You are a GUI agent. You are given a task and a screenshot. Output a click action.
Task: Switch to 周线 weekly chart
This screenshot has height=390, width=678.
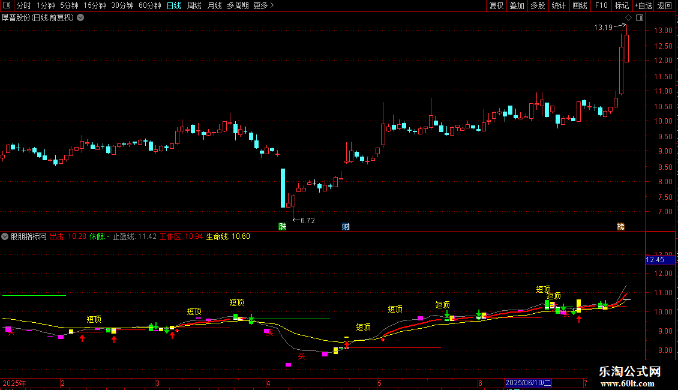(194, 5)
